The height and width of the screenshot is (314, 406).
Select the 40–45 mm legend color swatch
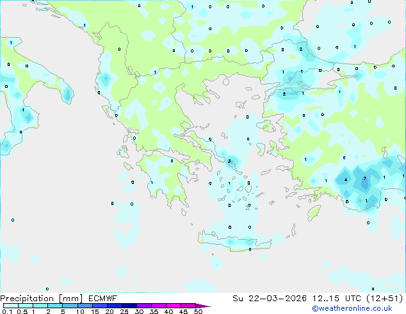pyautogui.click(x=174, y=306)
